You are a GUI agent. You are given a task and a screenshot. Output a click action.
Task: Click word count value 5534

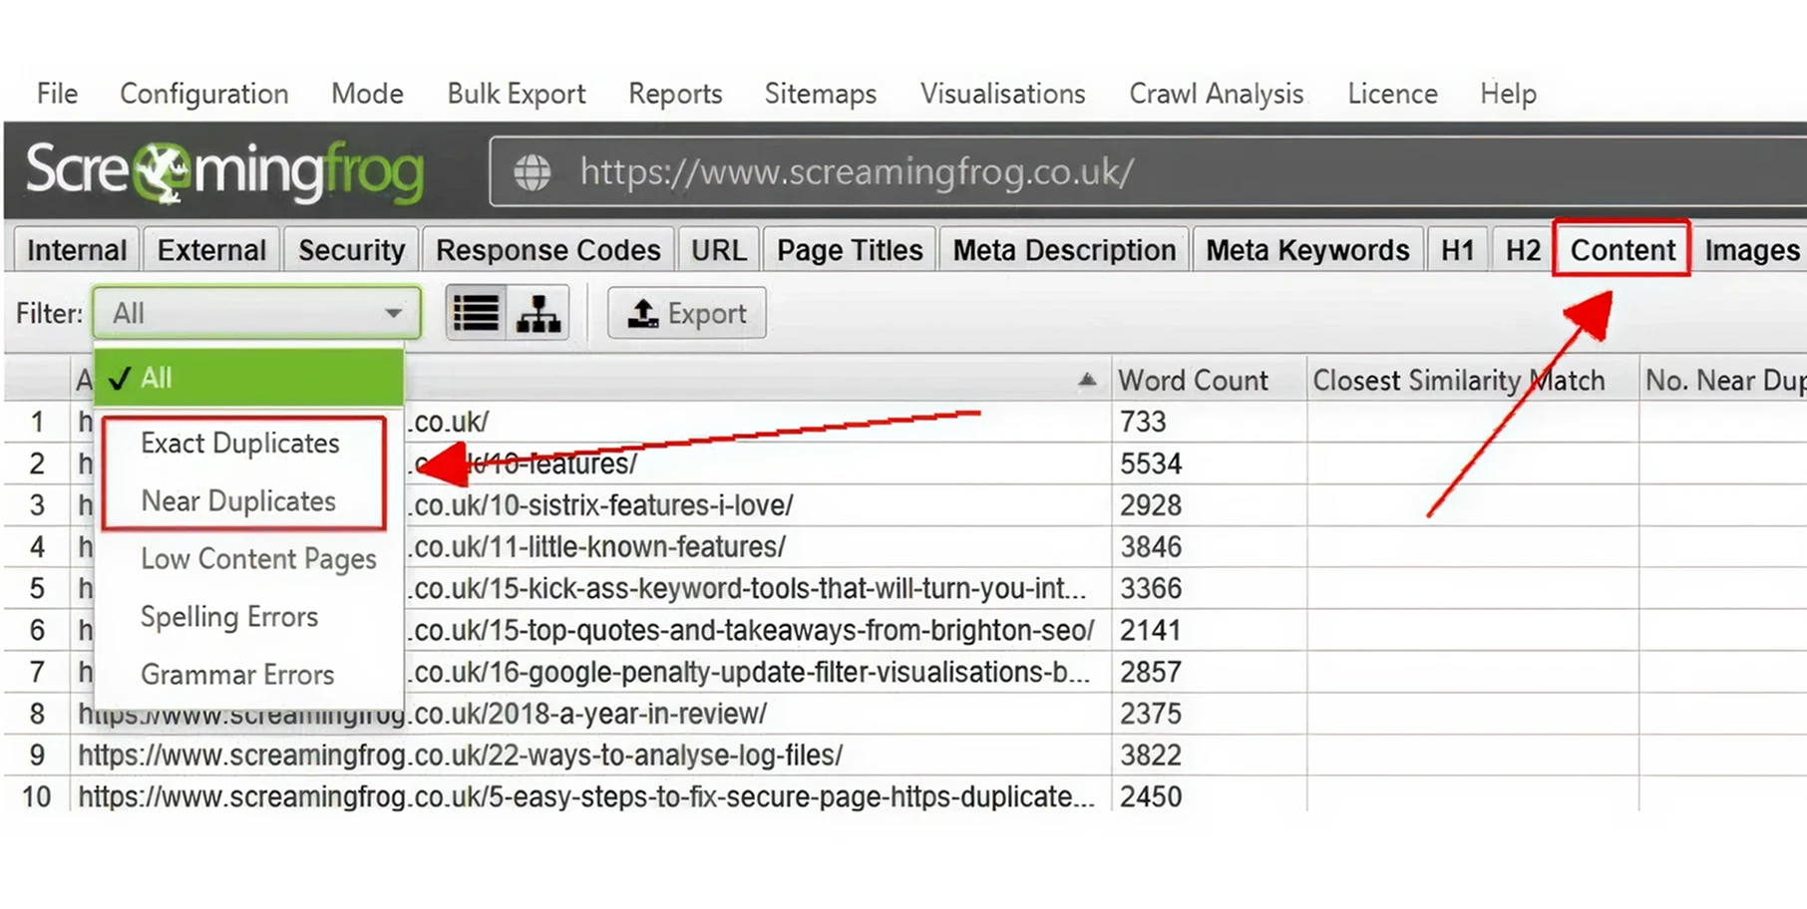pyautogui.click(x=1151, y=463)
